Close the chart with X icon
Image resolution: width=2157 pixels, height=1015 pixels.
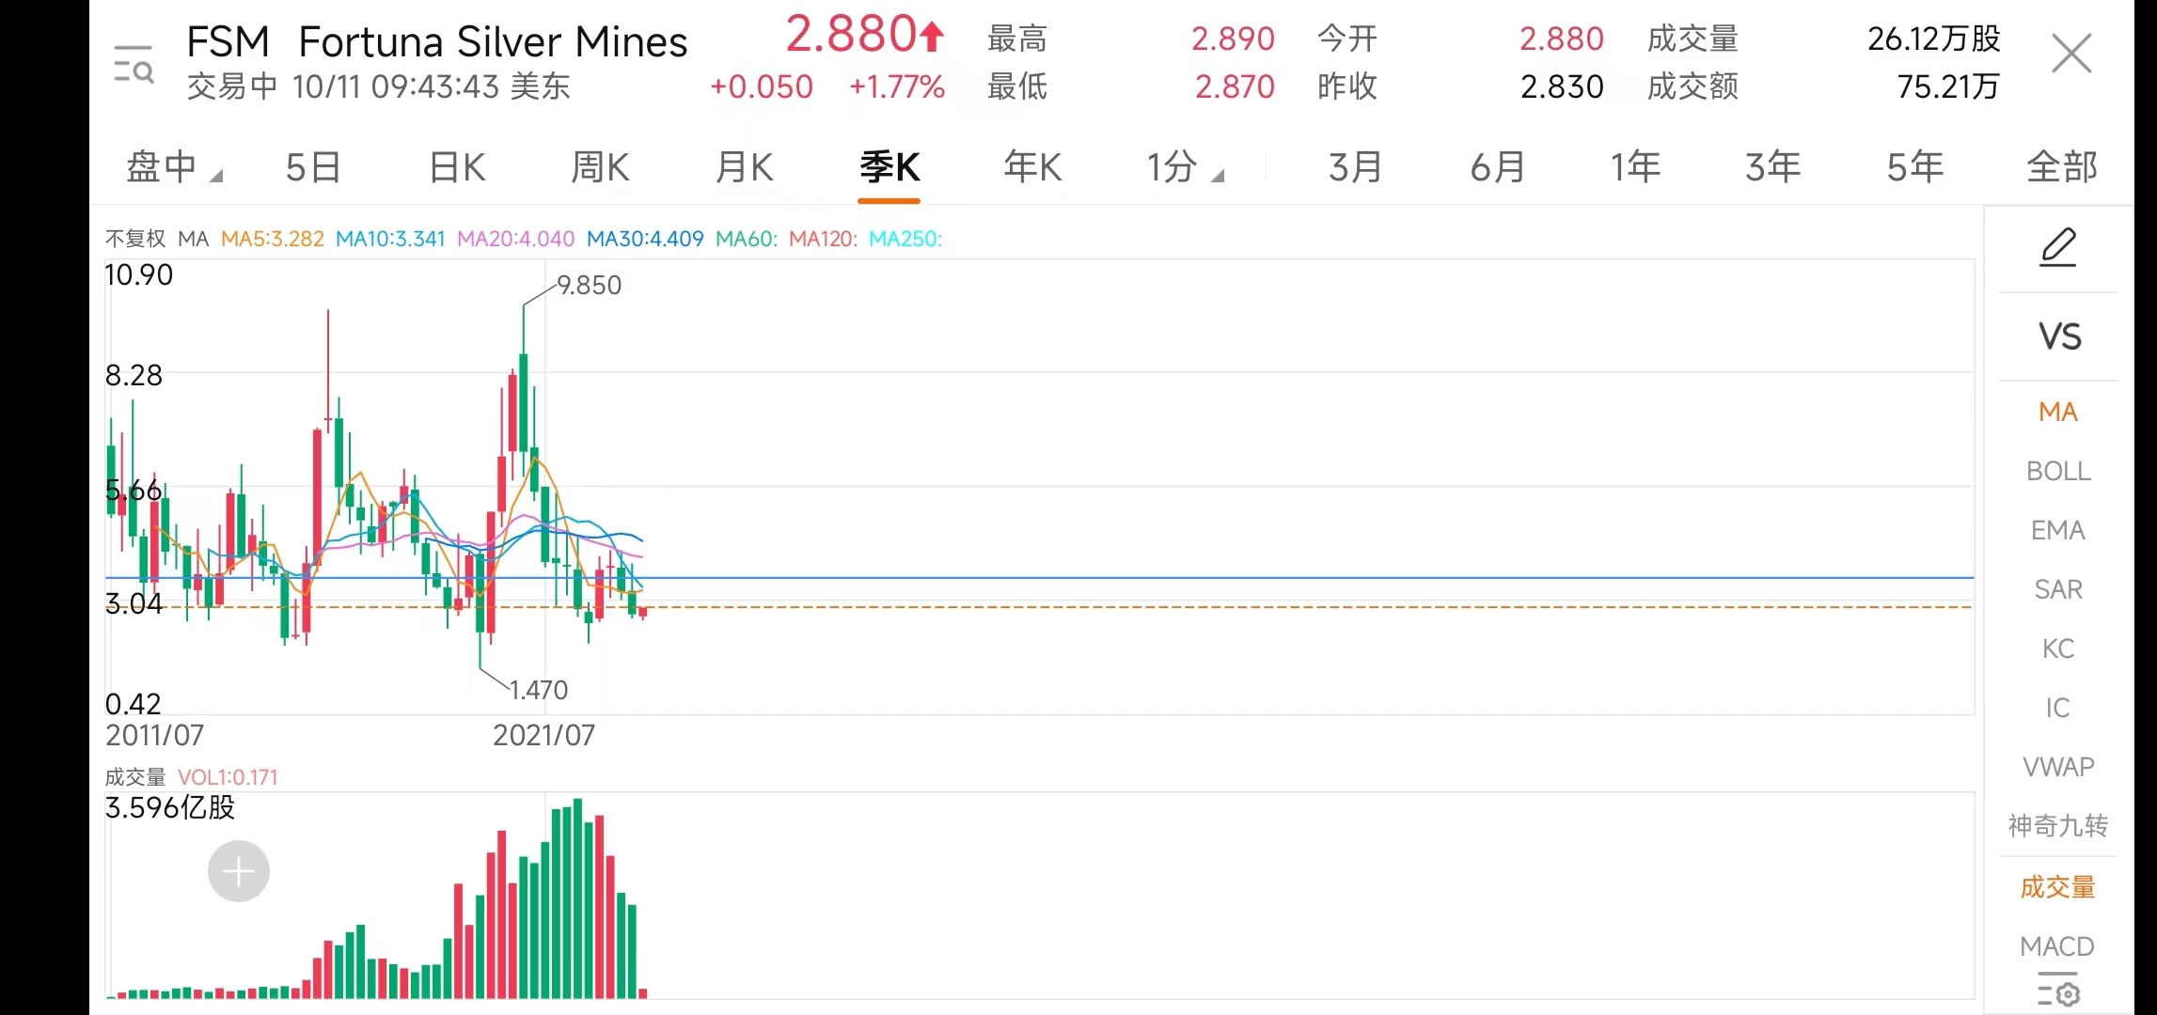[2071, 55]
